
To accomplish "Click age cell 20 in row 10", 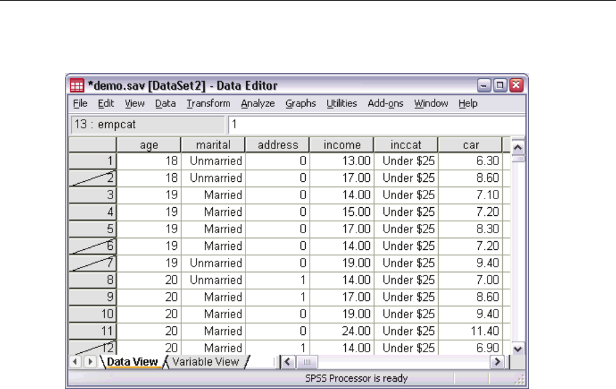I will tap(149, 314).
